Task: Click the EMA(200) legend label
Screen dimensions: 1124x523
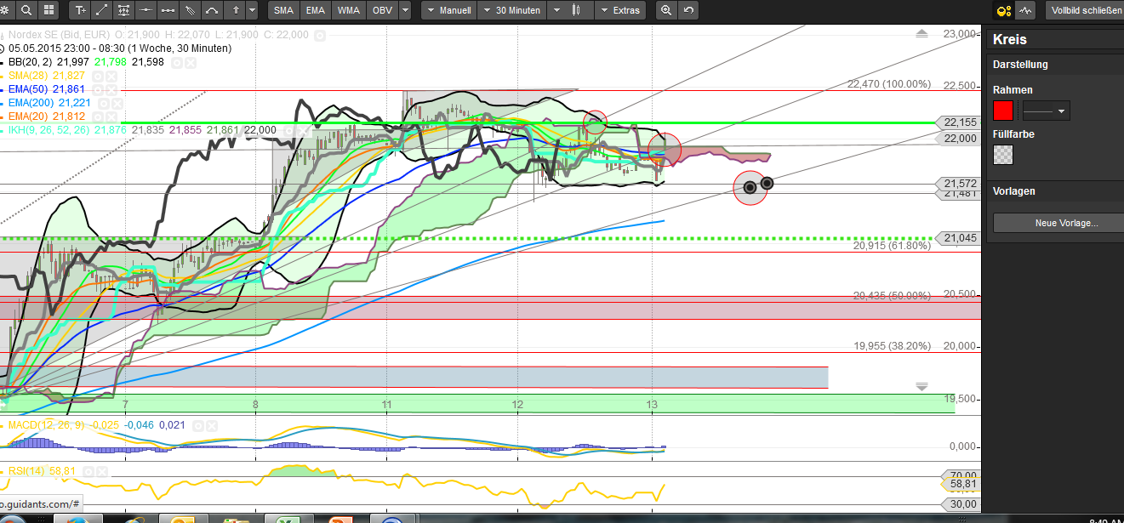Action: click(x=31, y=102)
